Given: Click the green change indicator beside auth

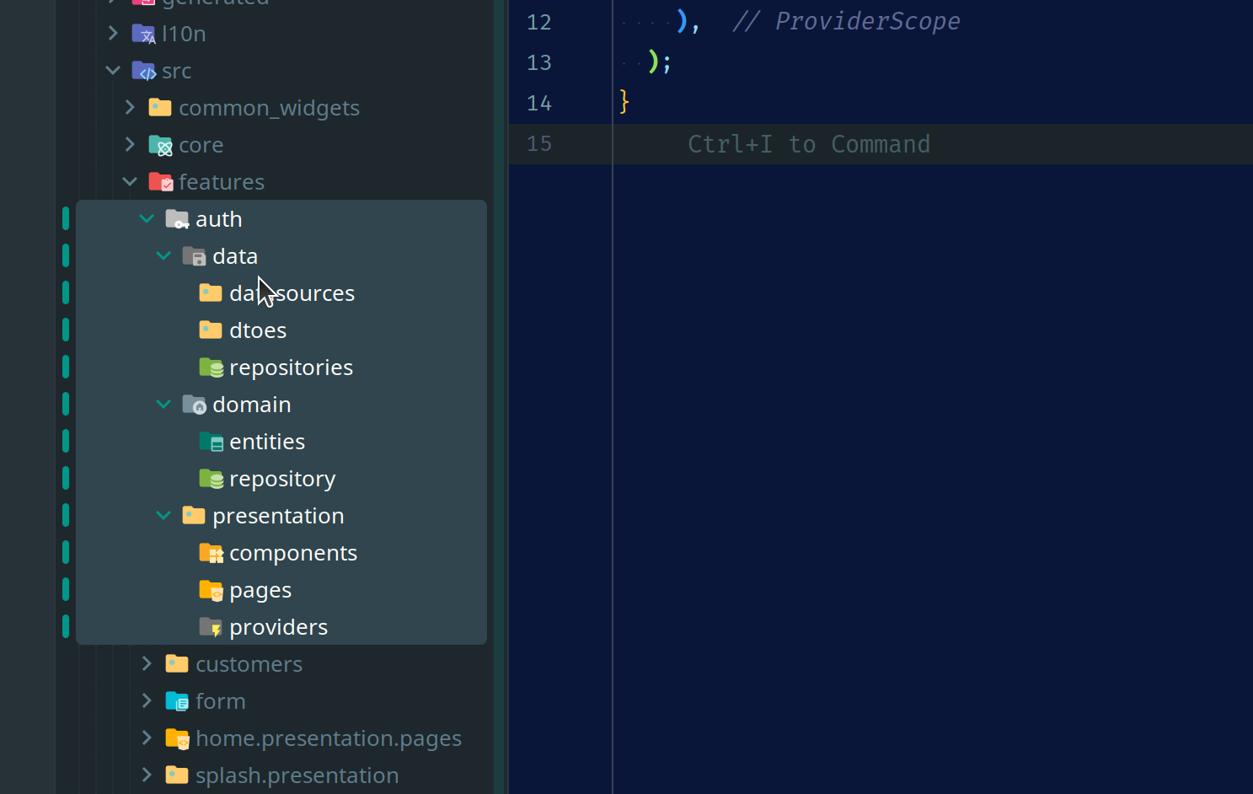Looking at the screenshot, I should [65, 217].
